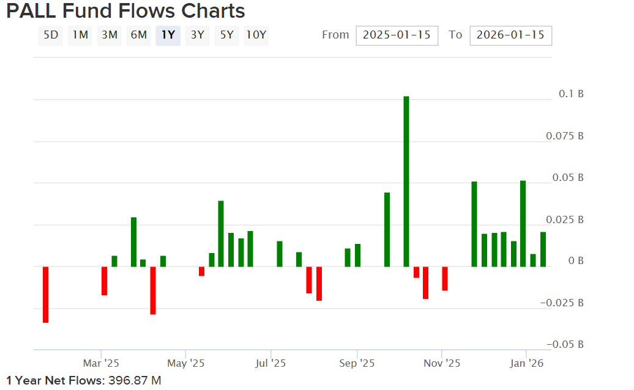
Task: Click the tallest green bar near 0.1 B
Action: 406,181
